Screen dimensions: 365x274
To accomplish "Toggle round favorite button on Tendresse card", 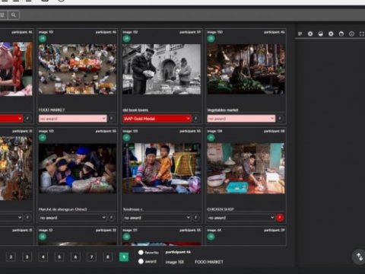I will (195, 218).
